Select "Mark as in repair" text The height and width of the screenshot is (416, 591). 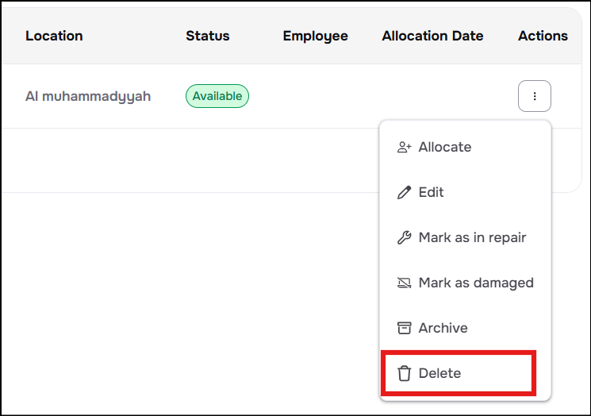pyautogui.click(x=472, y=237)
